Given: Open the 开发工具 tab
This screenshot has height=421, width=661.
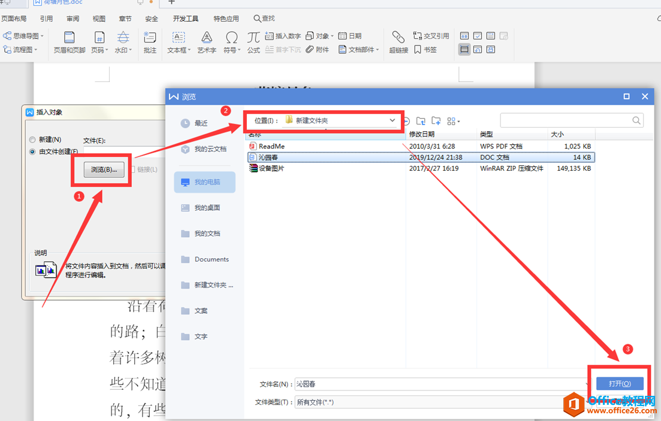Looking at the screenshot, I should 186,19.
